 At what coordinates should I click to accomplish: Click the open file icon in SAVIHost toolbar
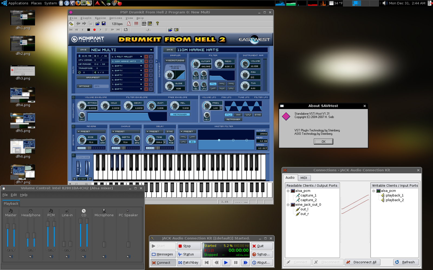tap(97, 24)
